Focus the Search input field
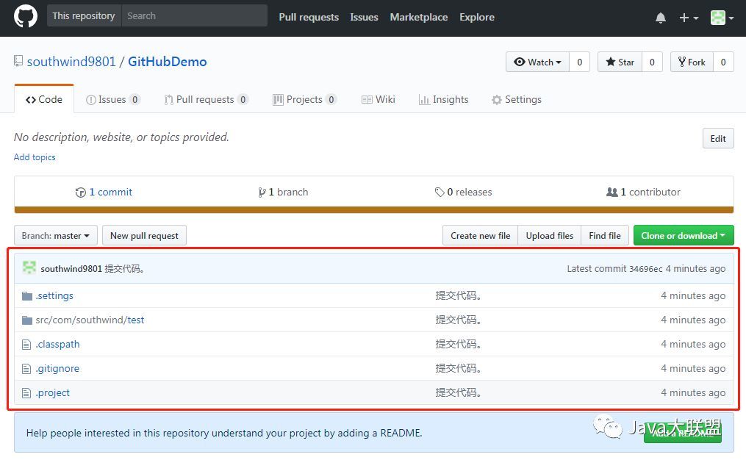746x460 pixels. tap(195, 15)
